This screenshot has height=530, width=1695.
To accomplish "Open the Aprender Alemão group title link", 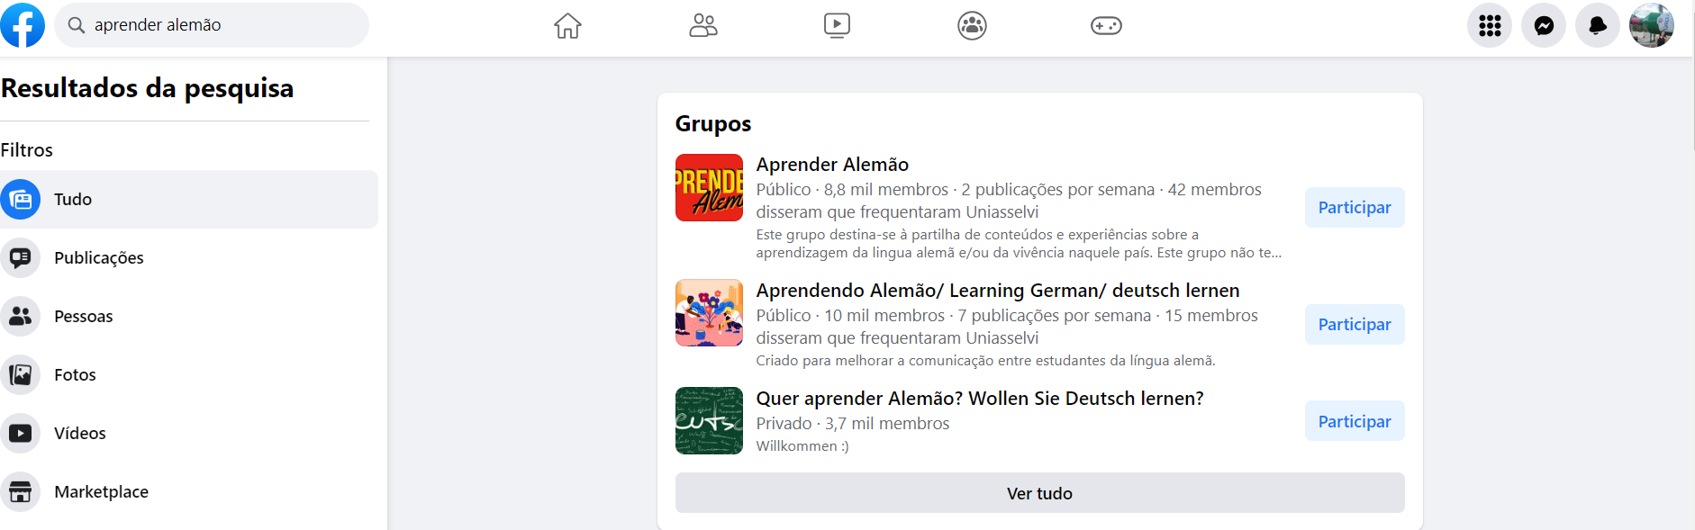I will point(832,165).
